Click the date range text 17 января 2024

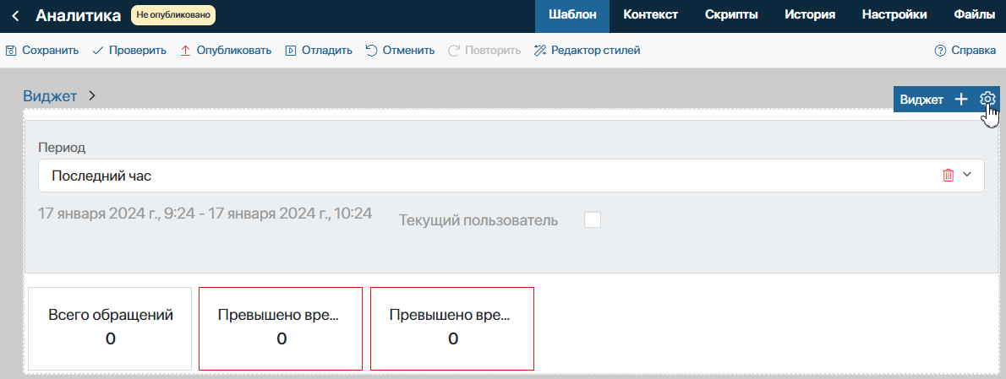tap(205, 214)
